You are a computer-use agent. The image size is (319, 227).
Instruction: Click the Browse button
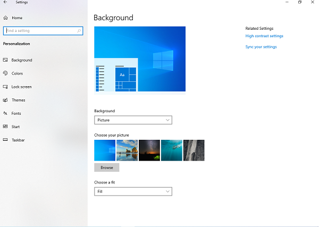click(x=107, y=167)
